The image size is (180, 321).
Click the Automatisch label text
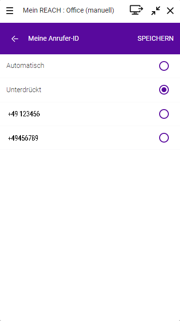[25, 66]
